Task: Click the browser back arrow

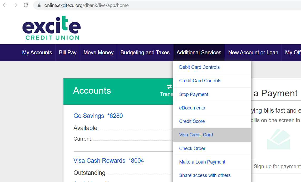Action: click(5, 5)
